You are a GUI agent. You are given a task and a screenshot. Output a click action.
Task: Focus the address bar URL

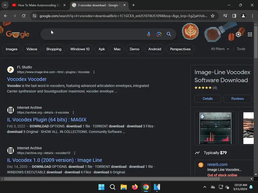point(123,16)
